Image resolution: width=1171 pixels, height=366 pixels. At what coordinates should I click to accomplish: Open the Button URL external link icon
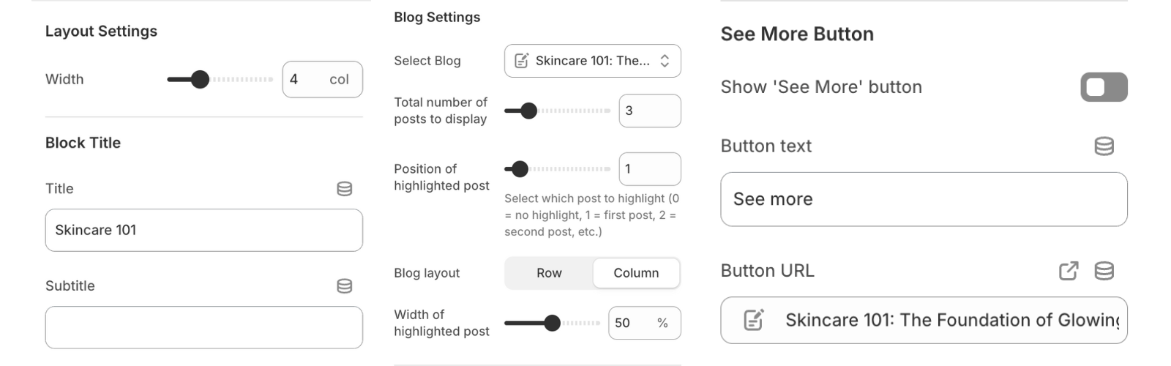click(1069, 271)
